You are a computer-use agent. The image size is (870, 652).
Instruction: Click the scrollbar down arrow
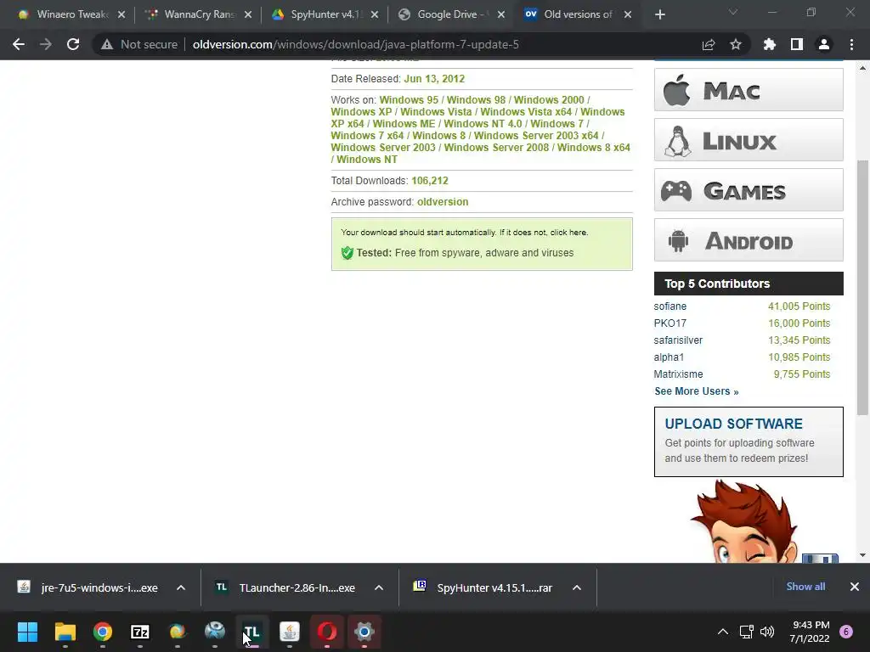point(862,555)
